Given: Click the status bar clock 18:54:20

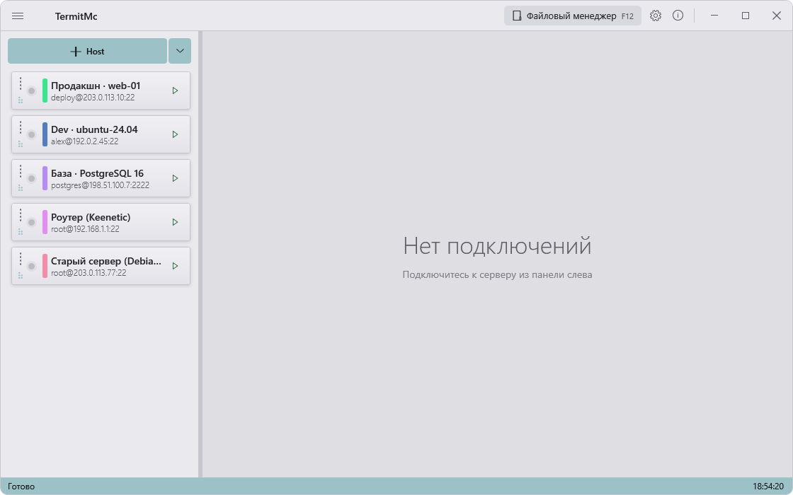Looking at the screenshot, I should point(768,487).
